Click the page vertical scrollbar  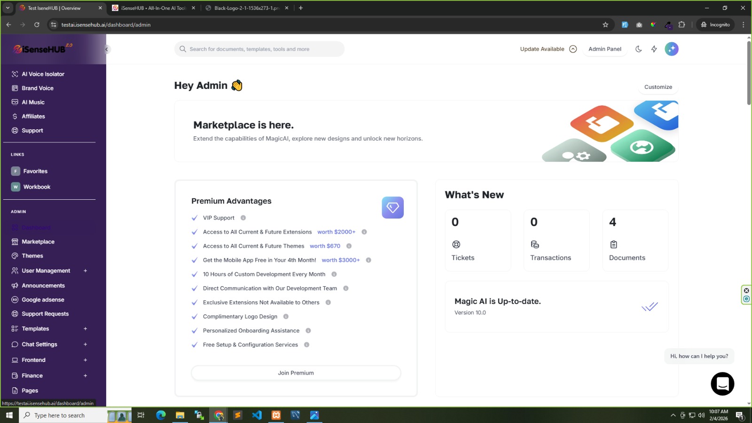[749, 73]
